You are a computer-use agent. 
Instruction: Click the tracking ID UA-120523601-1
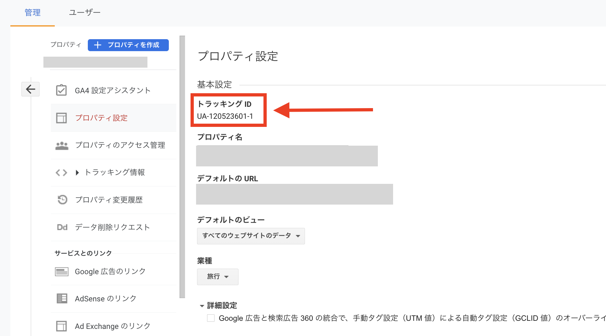pos(225,117)
